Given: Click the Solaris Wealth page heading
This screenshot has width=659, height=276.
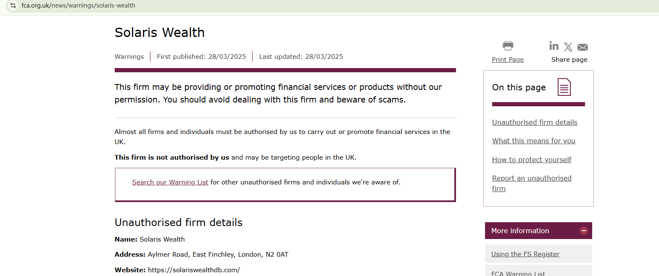Looking at the screenshot, I should (160, 32).
